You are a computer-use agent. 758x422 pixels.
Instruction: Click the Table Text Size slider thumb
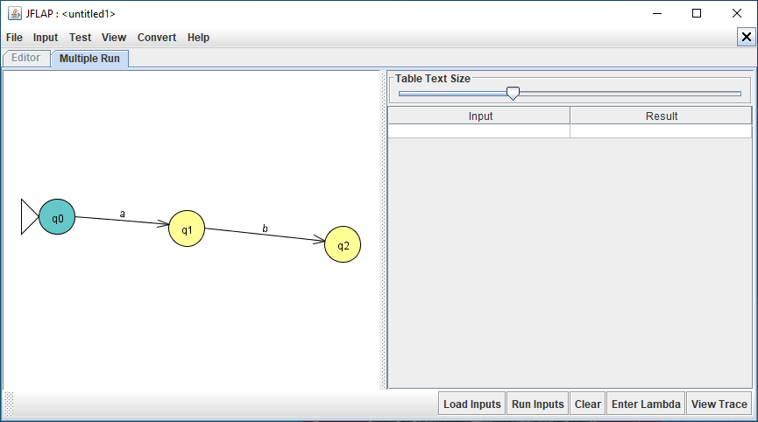pos(513,93)
